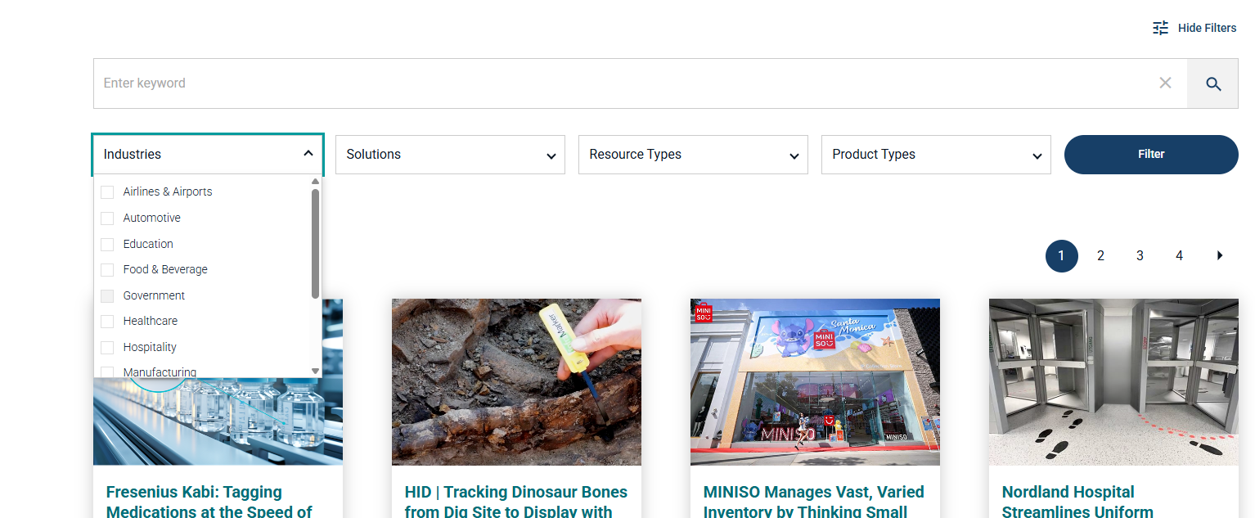Click the magnifying glass search icon

pos(1212,83)
